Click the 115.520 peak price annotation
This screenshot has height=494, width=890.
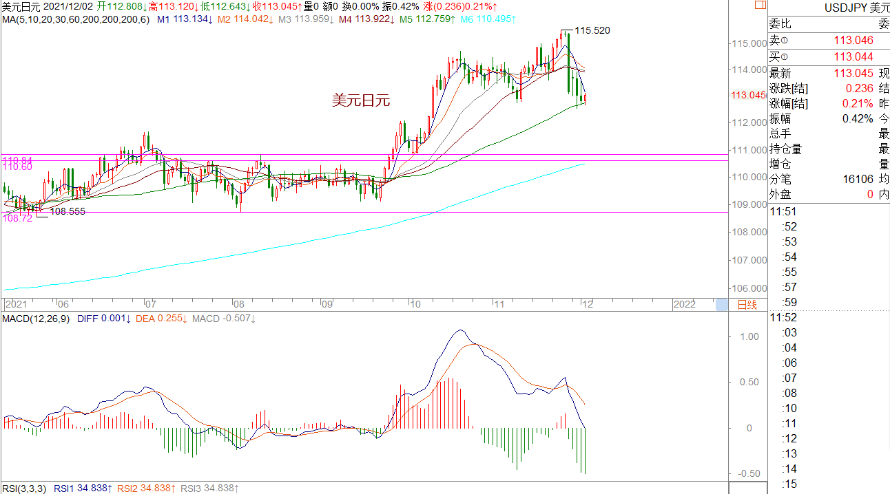pyautogui.click(x=592, y=31)
